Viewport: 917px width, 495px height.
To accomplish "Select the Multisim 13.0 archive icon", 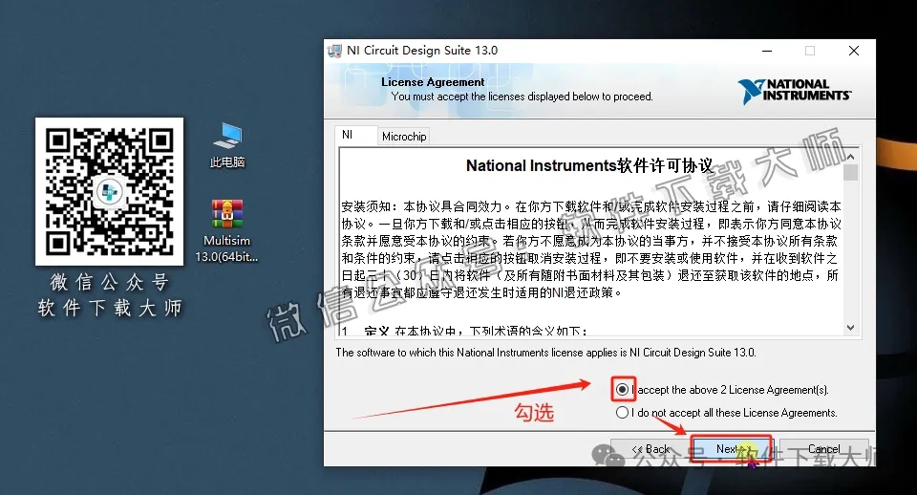I will 227,230.
